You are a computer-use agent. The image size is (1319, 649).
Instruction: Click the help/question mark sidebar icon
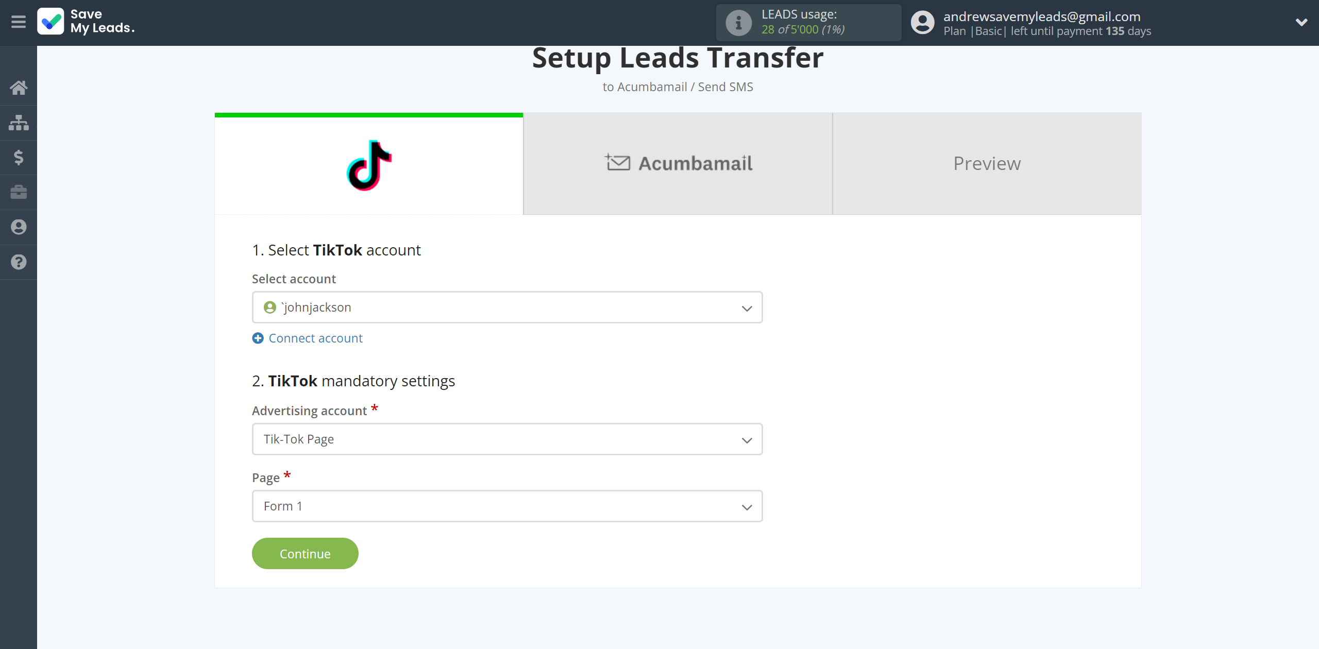(x=19, y=261)
